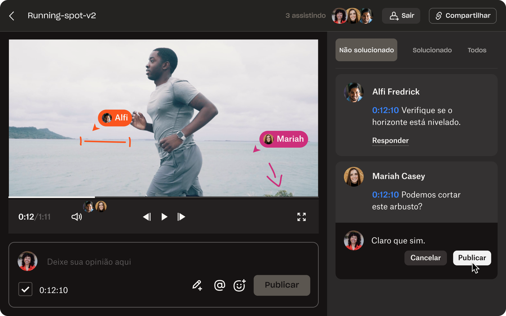Go back using the back arrow
The image size is (506, 316).
(12, 16)
